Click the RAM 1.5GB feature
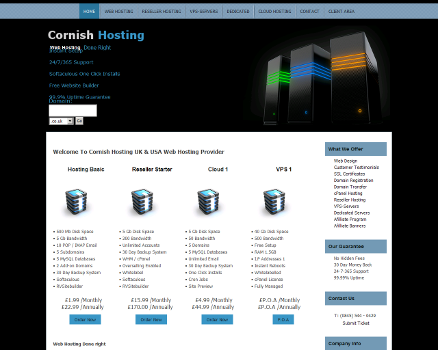 point(265,252)
